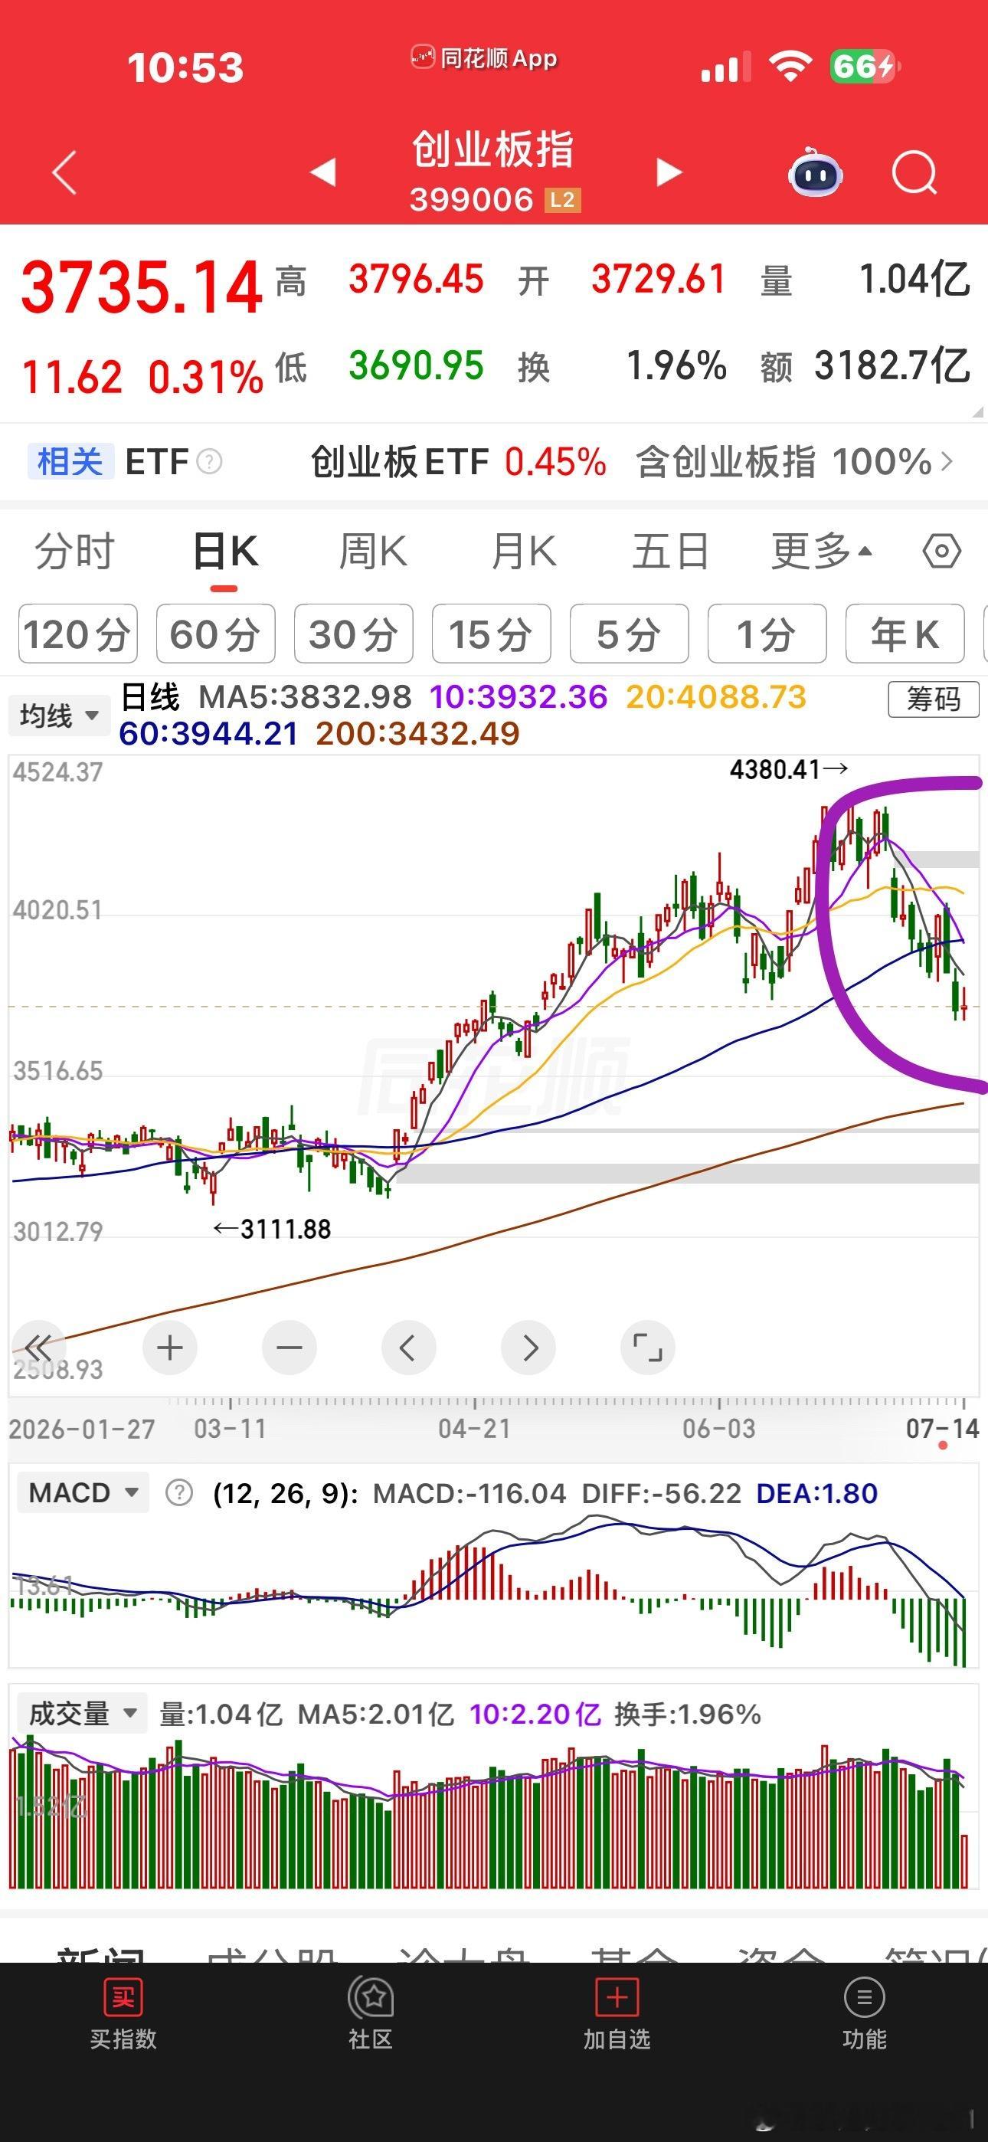Tap the turnover amount 3182.7亿
The width and height of the screenshot is (988, 2142).
[891, 366]
